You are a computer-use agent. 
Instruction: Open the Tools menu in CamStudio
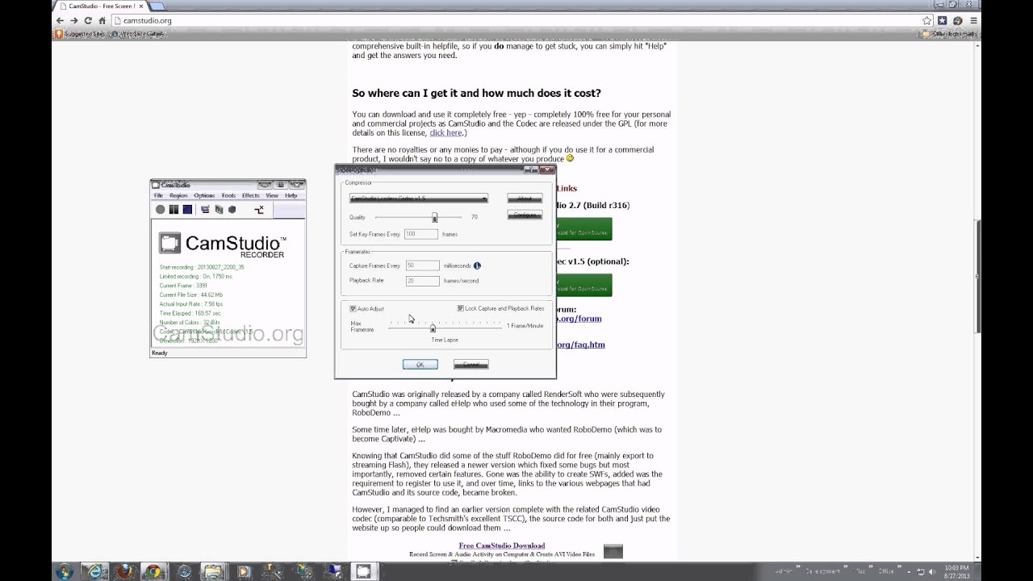[228, 195]
